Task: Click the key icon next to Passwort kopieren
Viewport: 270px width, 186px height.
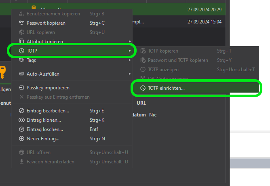Action: (22, 23)
